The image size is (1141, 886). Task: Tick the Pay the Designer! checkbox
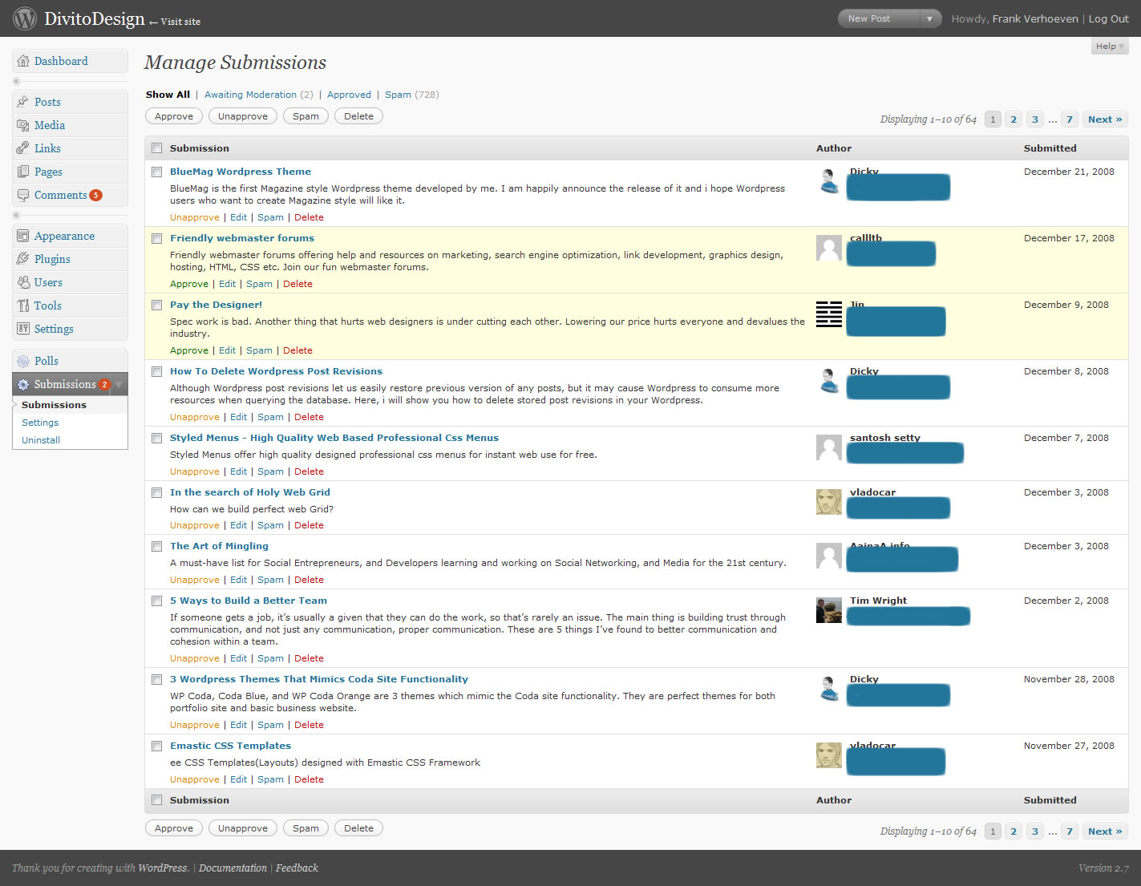click(157, 305)
